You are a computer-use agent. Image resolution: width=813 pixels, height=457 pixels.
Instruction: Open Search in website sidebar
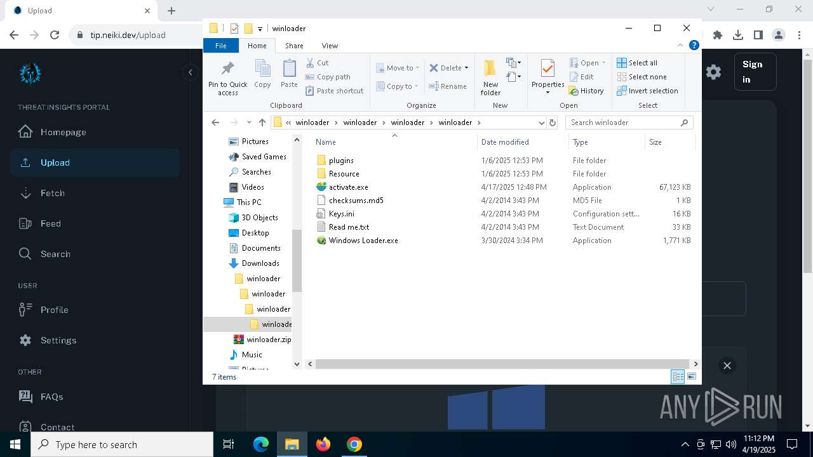tap(95, 254)
